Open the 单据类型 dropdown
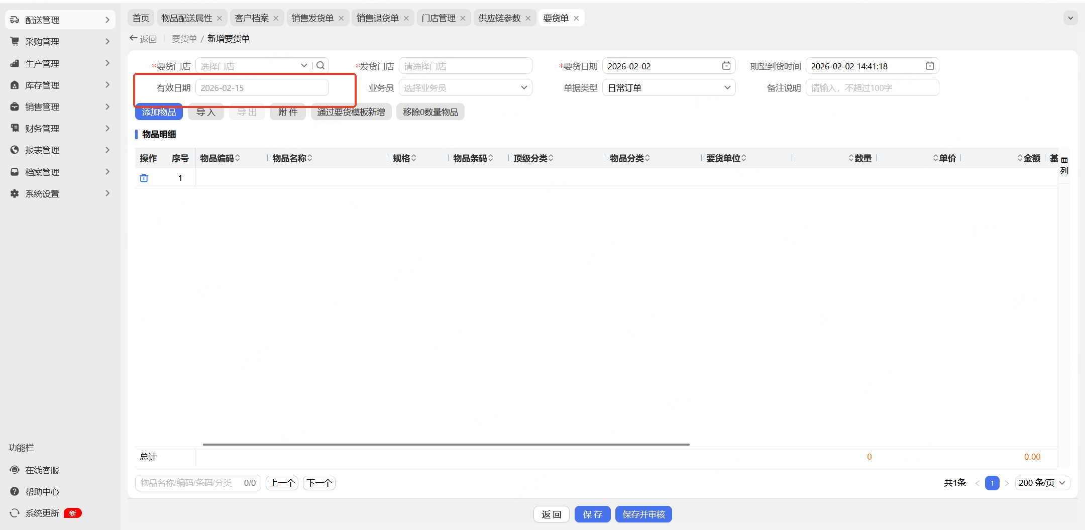Image resolution: width=1085 pixels, height=530 pixels. pos(727,87)
